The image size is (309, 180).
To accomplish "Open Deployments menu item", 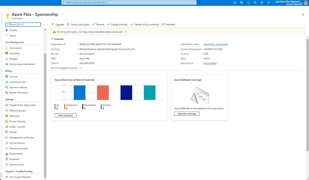I will (x=16, y=153).
